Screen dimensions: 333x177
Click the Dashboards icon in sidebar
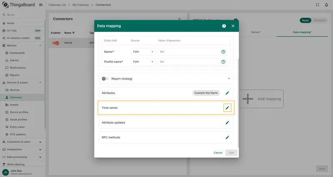pos(7,53)
